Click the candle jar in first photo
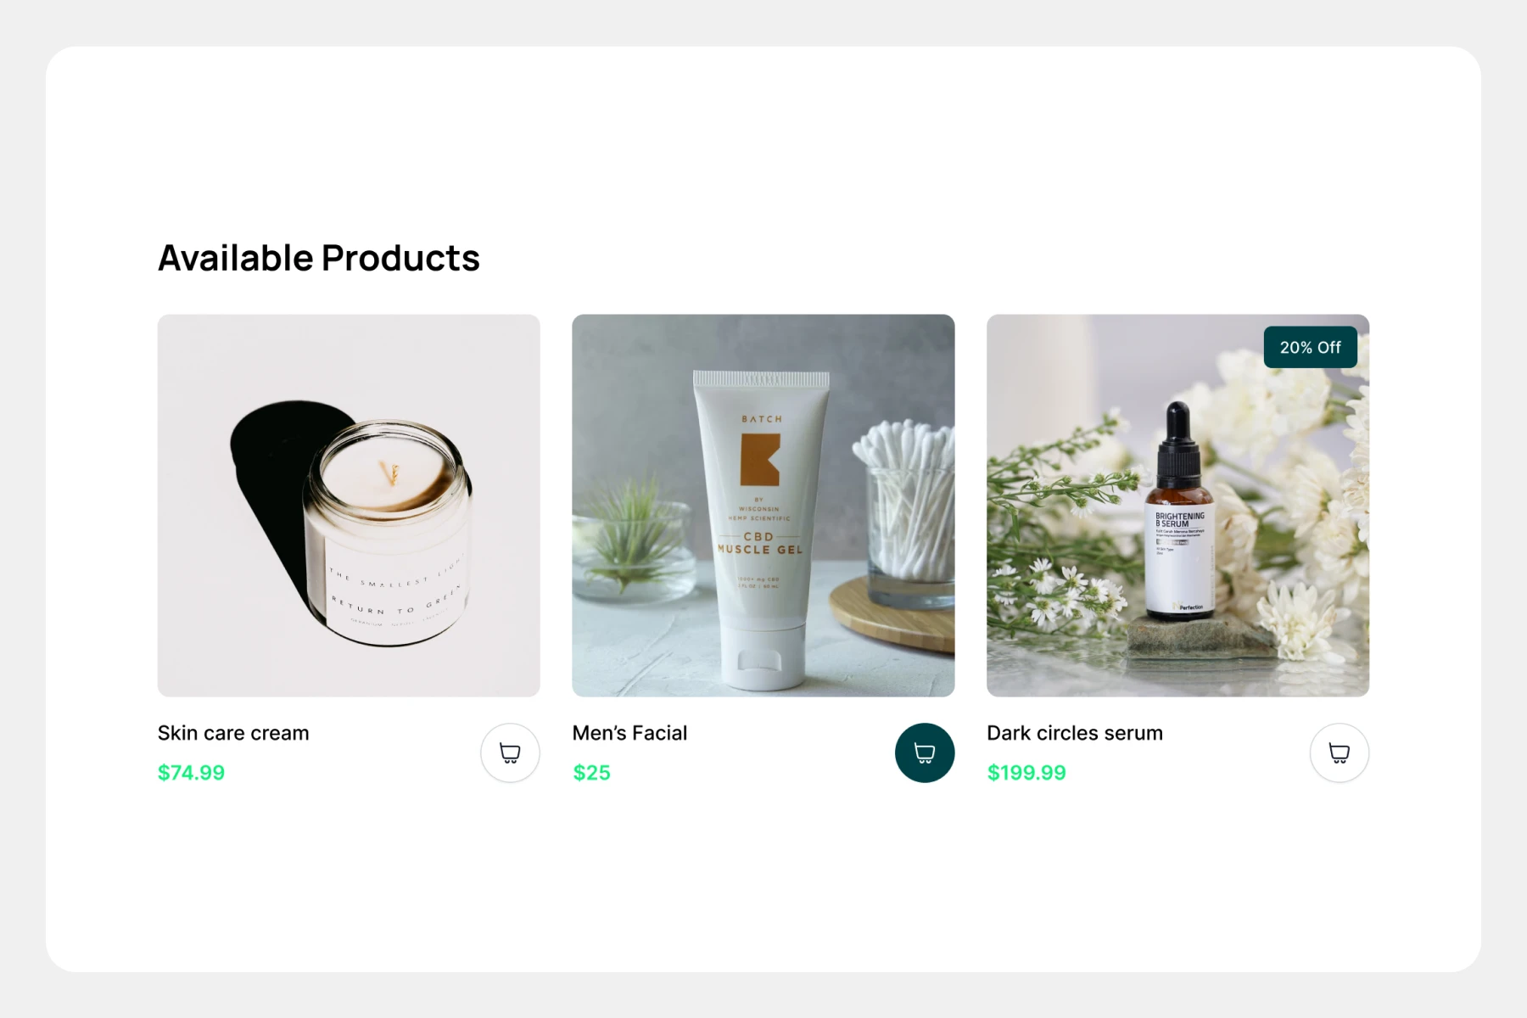The image size is (1527, 1018). pyautogui.click(x=388, y=534)
